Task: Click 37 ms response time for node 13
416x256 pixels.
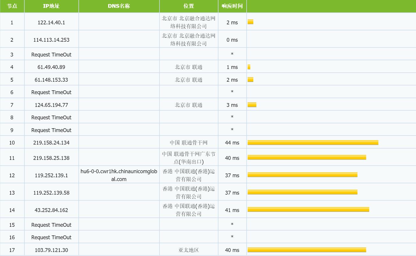Action: click(x=232, y=193)
